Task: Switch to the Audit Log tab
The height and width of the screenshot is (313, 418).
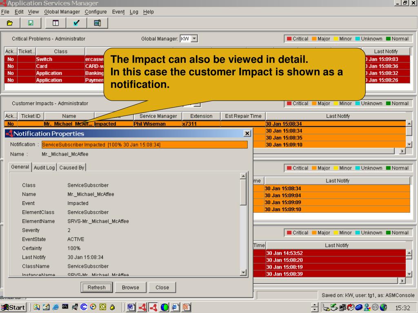Action: pos(44,168)
